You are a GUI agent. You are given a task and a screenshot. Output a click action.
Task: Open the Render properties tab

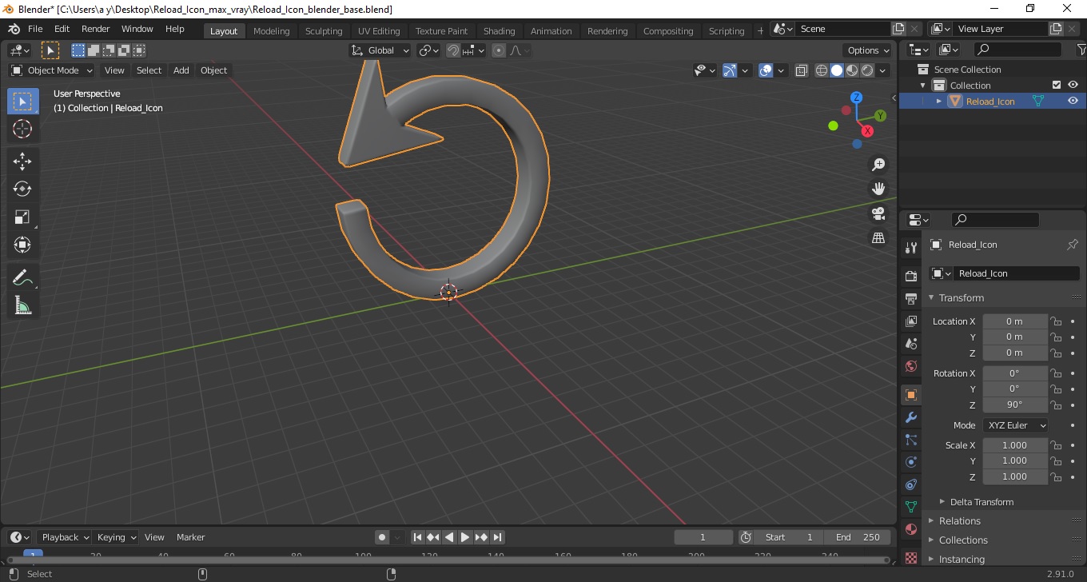[x=910, y=277]
